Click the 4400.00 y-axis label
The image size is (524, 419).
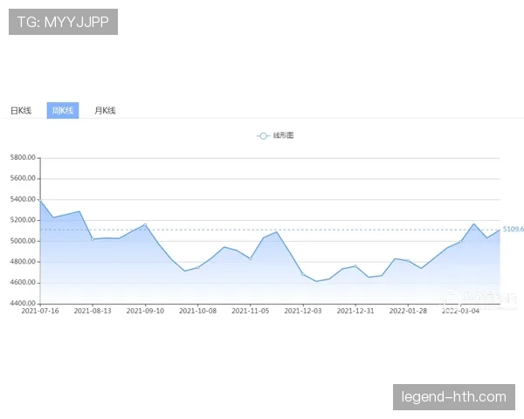23,304
